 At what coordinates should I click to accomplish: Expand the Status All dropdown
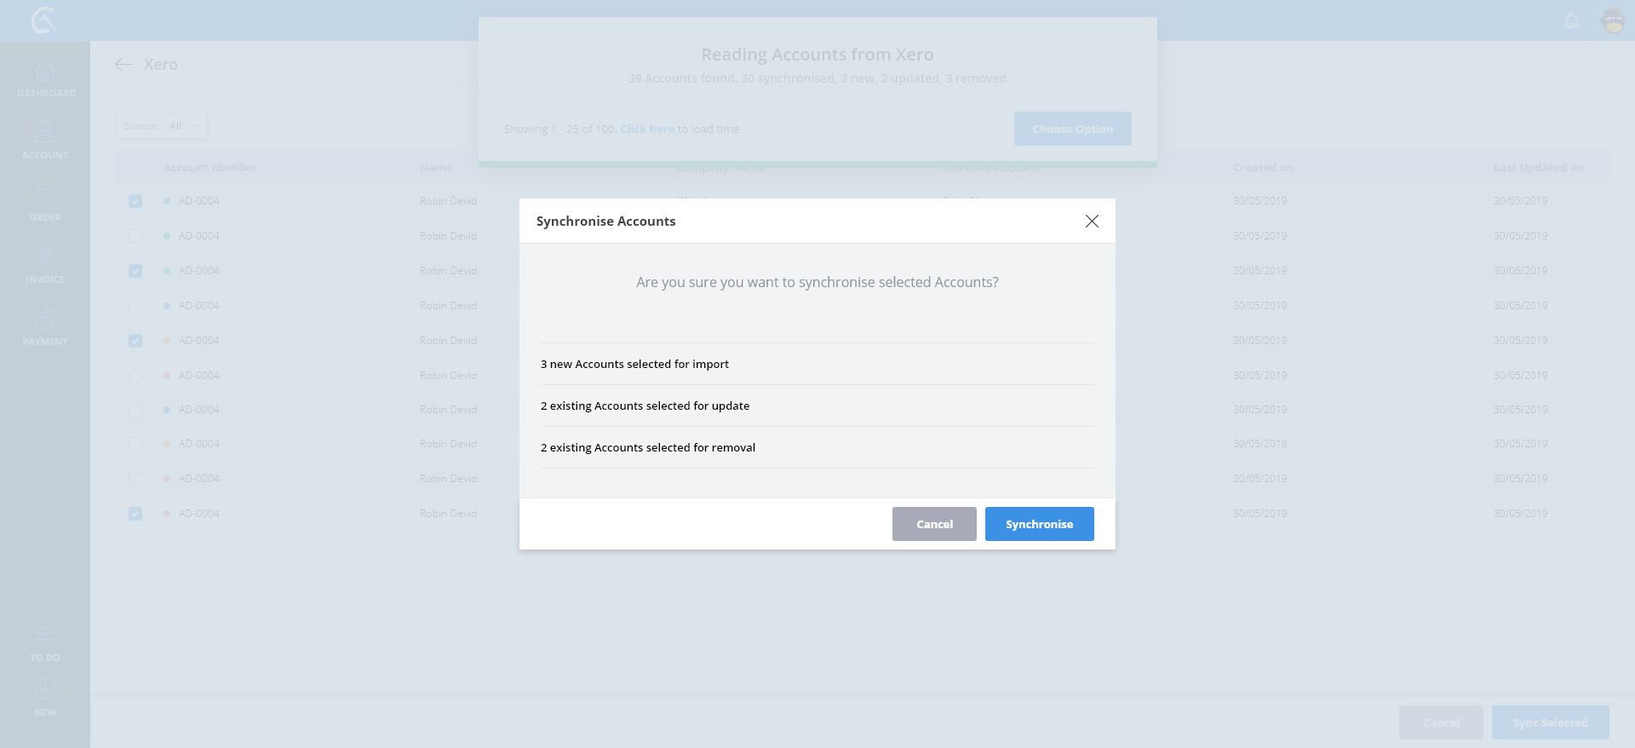[x=162, y=126]
